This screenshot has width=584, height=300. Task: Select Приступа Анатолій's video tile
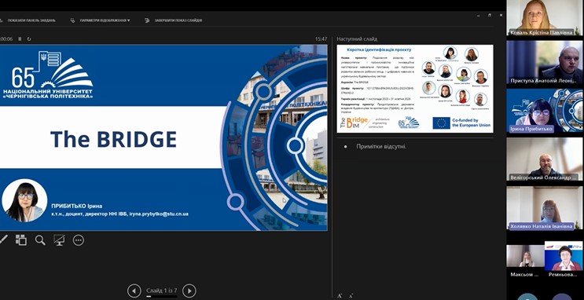[545, 62]
